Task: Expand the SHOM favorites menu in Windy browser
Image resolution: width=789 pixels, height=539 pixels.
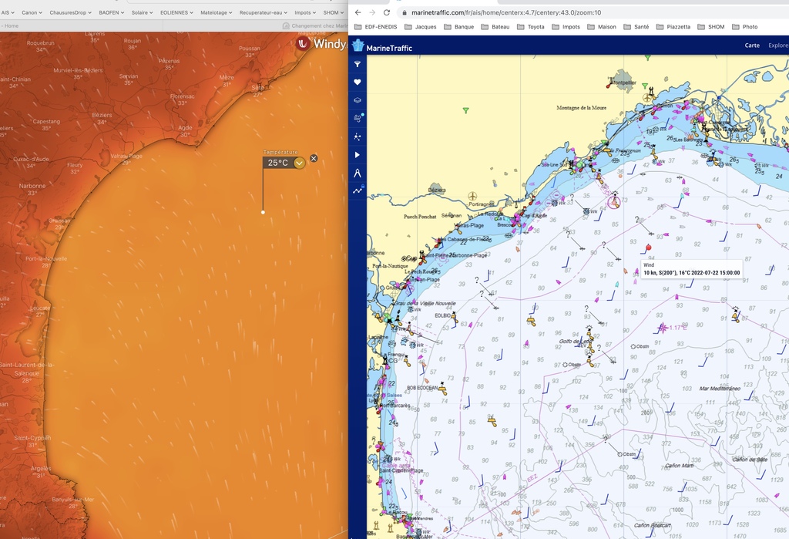Action: (x=334, y=12)
